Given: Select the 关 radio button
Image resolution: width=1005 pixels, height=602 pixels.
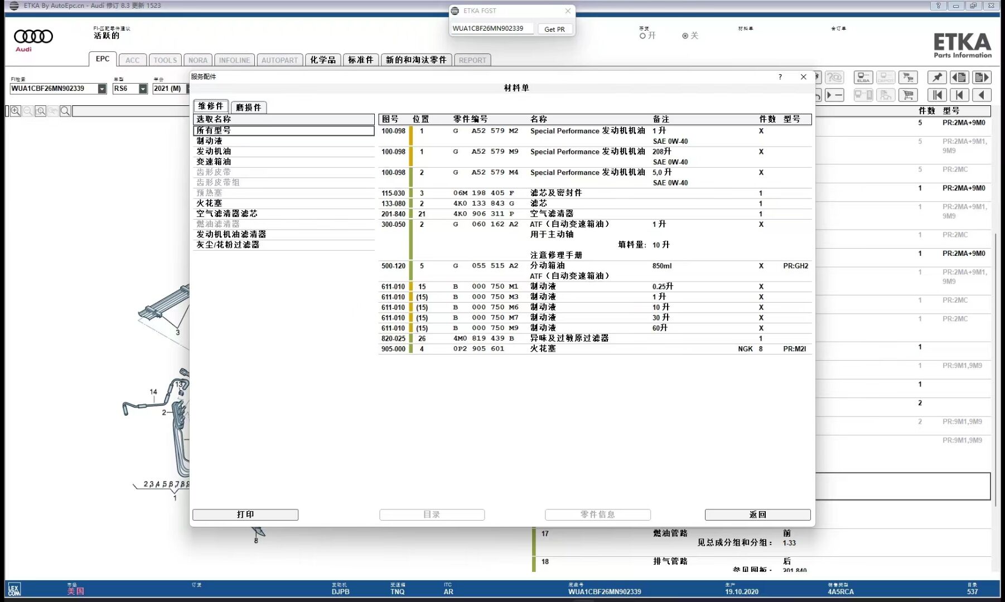Looking at the screenshot, I should coord(685,36).
